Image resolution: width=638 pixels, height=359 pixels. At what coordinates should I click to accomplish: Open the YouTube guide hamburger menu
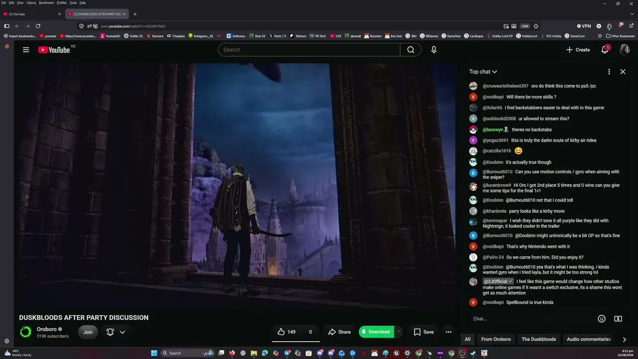26,50
